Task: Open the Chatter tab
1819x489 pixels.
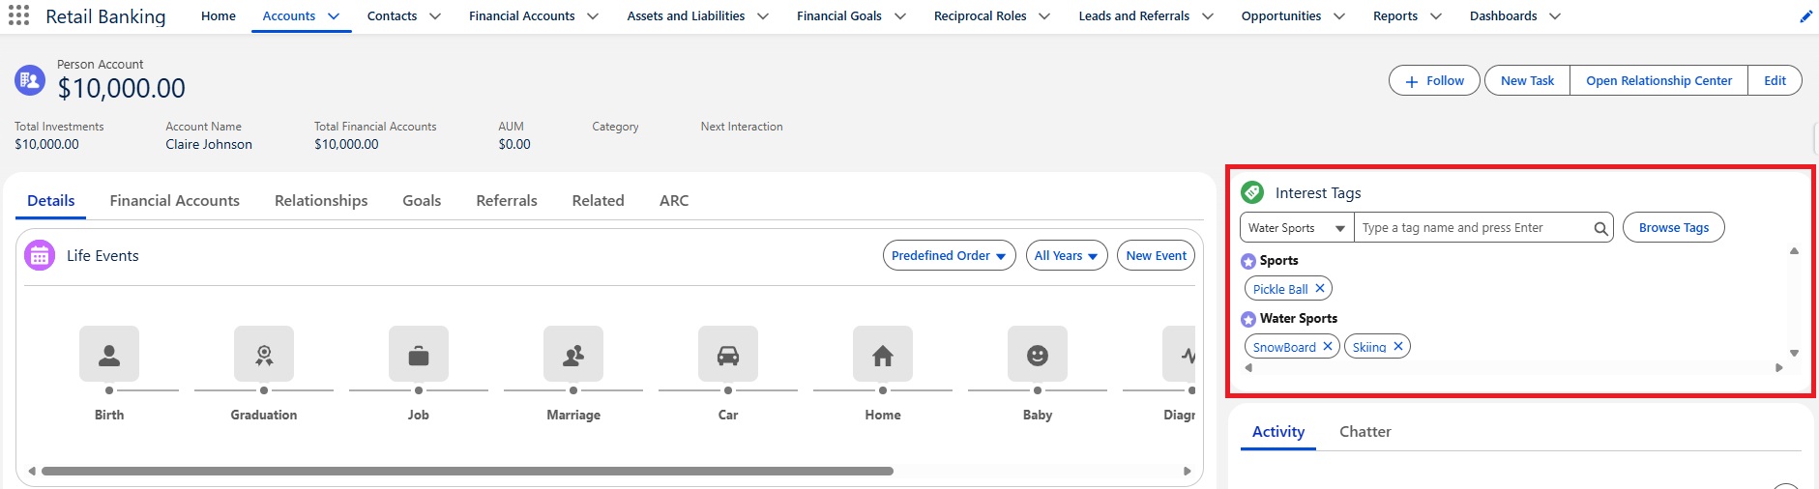Action: pos(1364,432)
